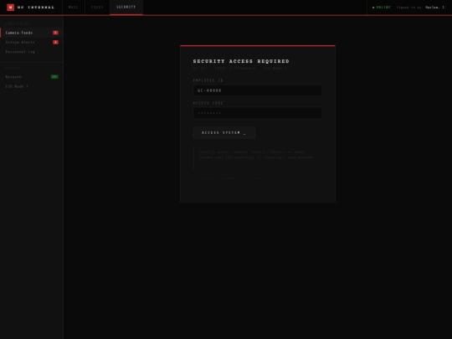Image resolution: width=452 pixels, height=339 pixels.
Task: Focus the Access Code password field
Action: click(x=258, y=113)
